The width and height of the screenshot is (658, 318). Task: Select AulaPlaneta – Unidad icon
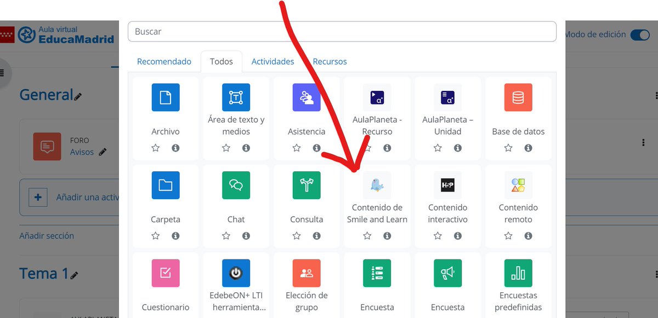click(447, 97)
